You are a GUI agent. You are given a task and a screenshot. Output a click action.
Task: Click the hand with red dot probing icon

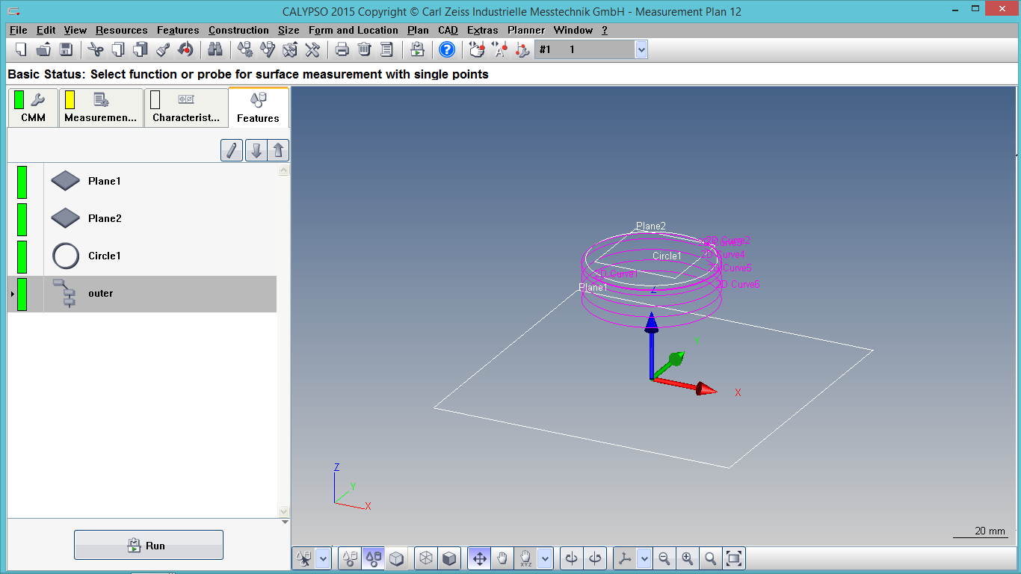click(476, 49)
